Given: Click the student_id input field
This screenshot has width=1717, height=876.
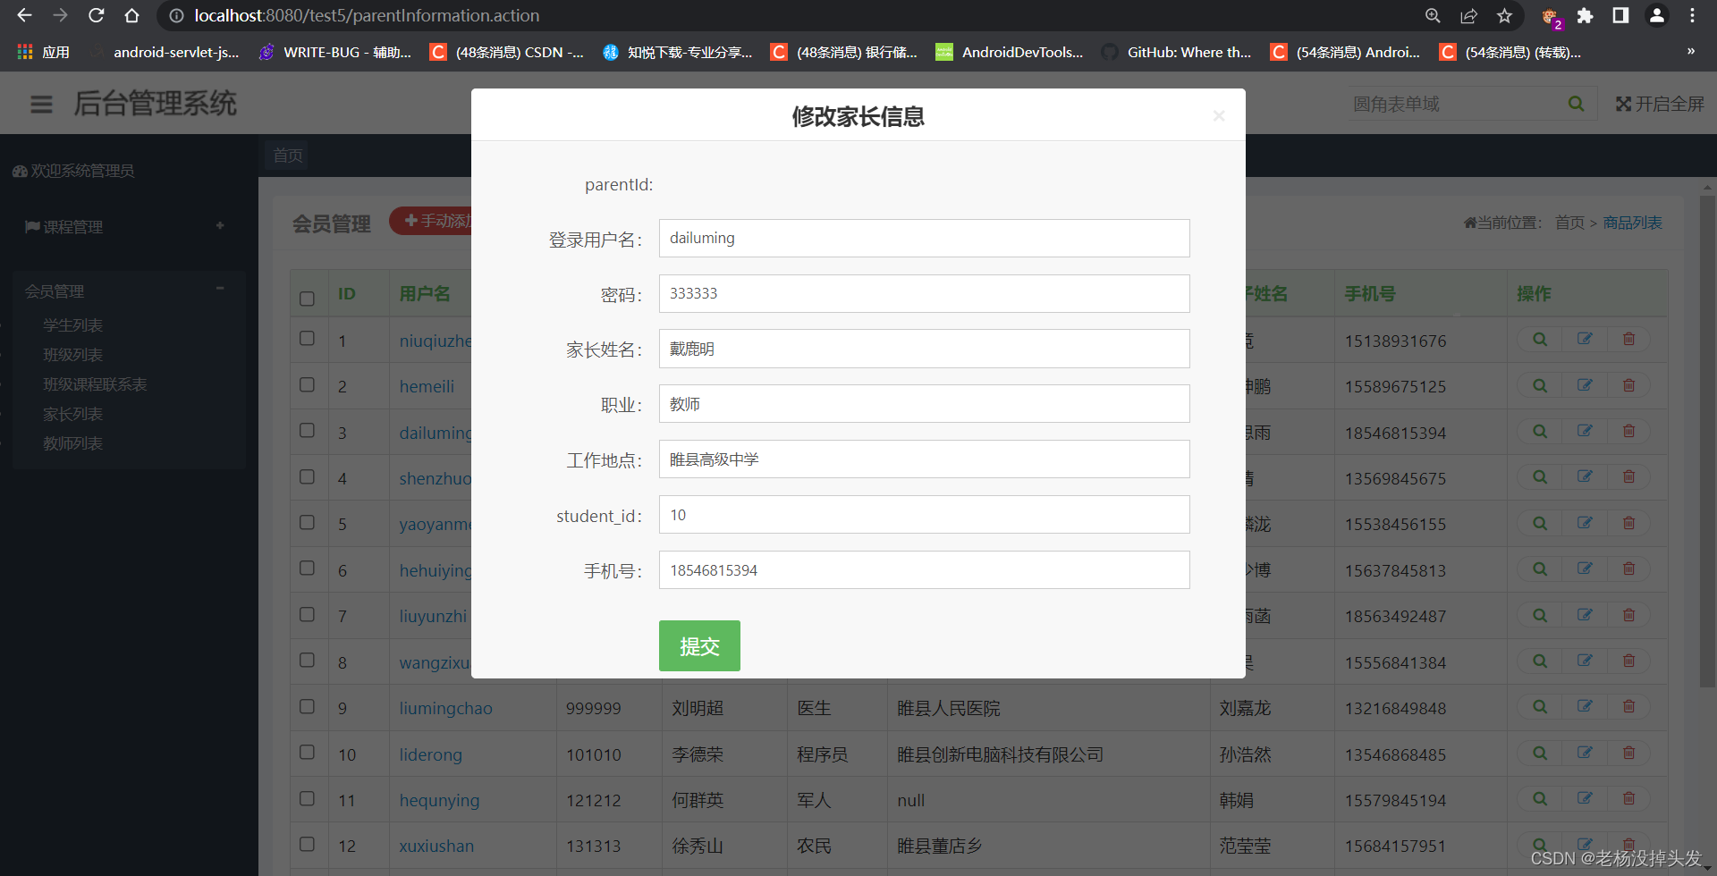Looking at the screenshot, I should coord(924,515).
